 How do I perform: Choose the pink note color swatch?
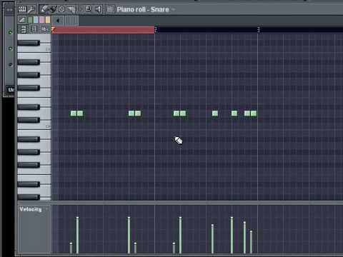click(42, 20)
